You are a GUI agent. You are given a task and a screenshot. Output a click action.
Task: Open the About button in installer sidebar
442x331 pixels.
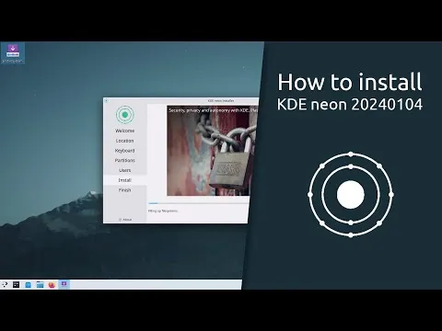125,220
